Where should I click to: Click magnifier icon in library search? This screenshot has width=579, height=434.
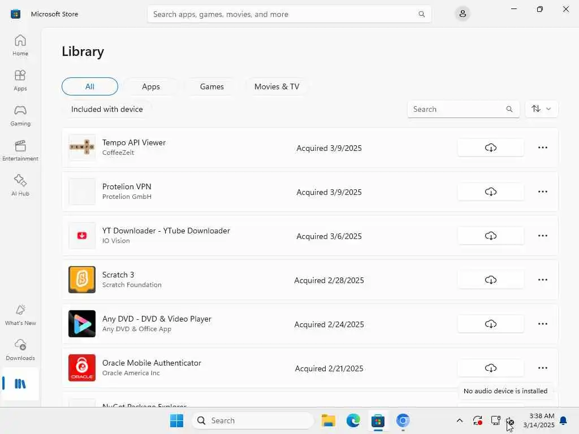pyautogui.click(x=509, y=109)
